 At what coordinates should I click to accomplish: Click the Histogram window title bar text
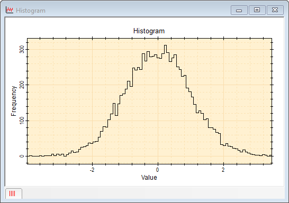pos(31,11)
